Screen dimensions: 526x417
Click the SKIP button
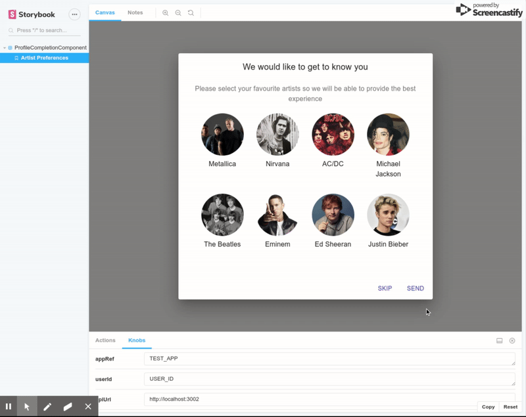coord(385,288)
